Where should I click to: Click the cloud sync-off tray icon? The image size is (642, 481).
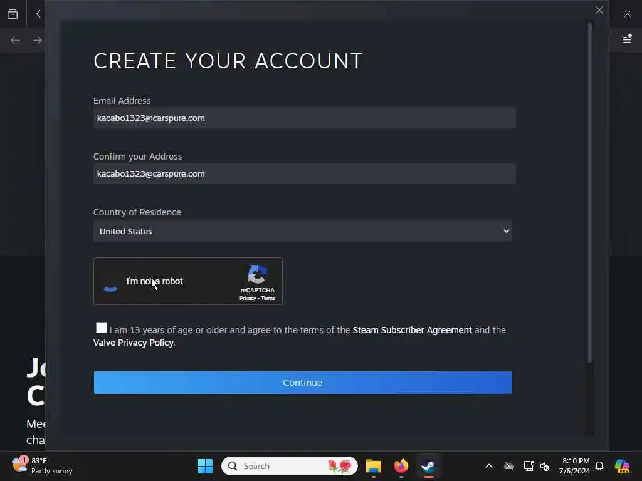tap(509, 466)
